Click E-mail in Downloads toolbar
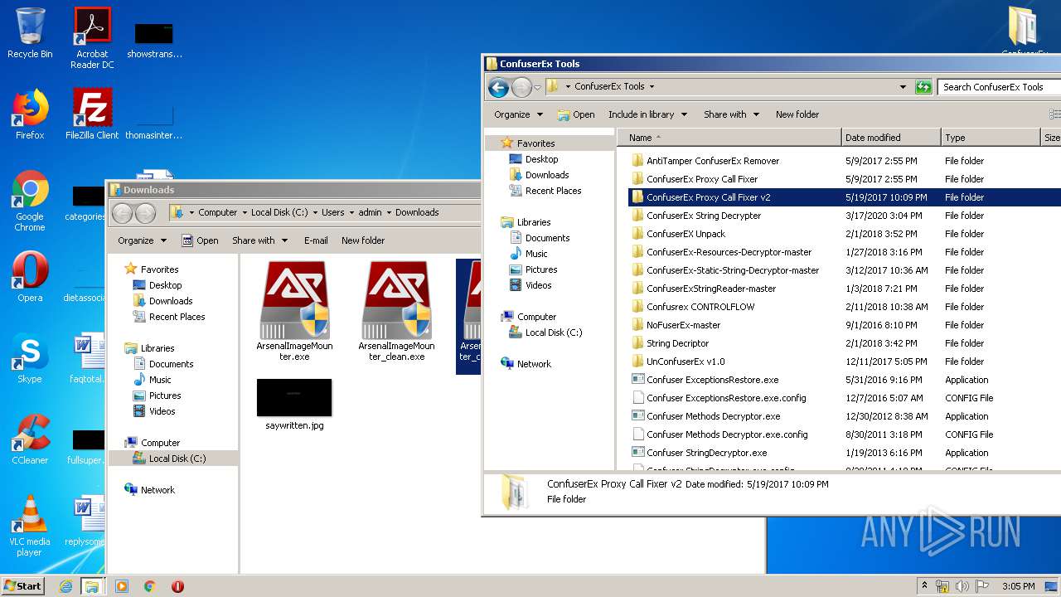The width and height of the screenshot is (1061, 597). tap(316, 240)
